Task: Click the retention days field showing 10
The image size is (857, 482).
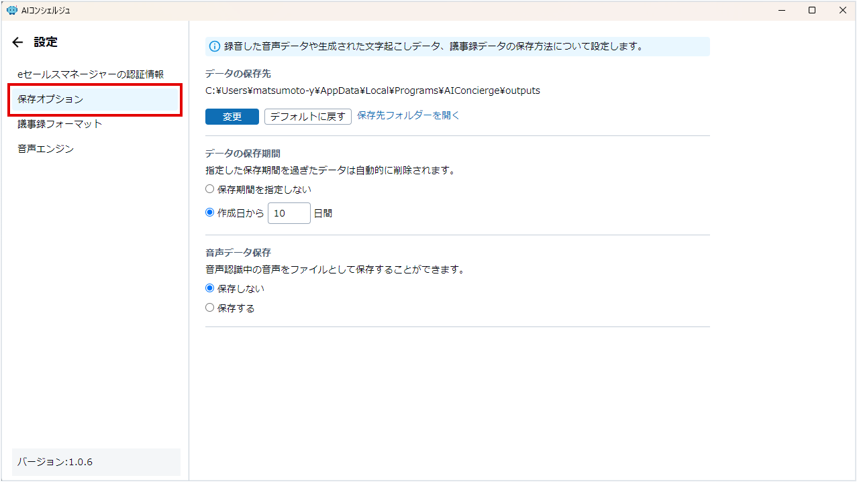Action: tap(289, 213)
